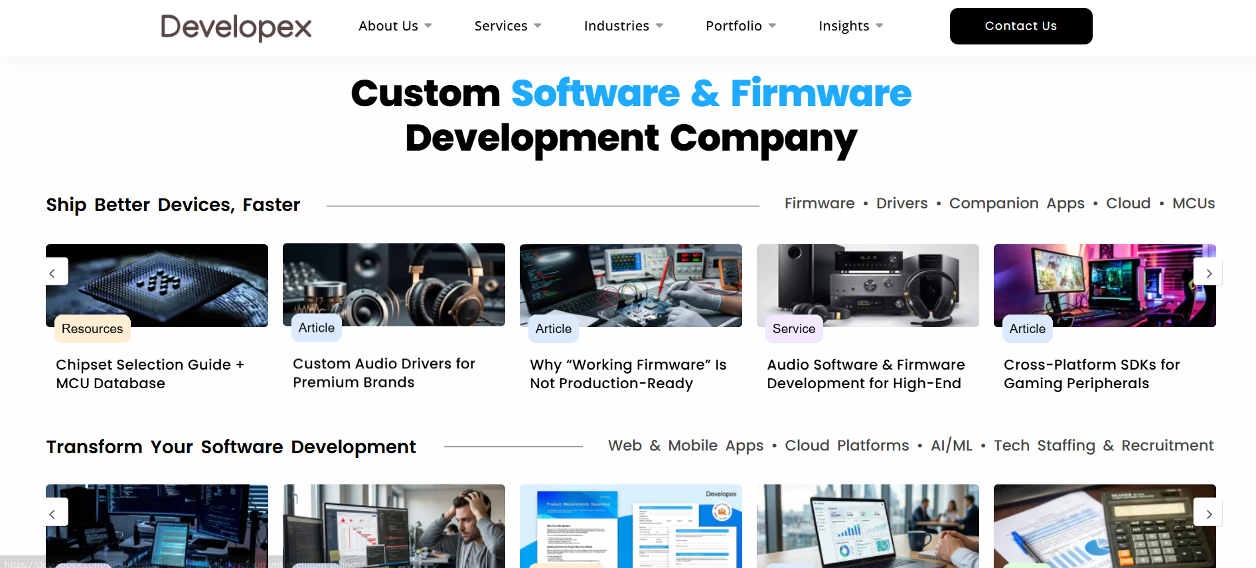Open Chipset Selection Guide + MCU Database
Image resolution: width=1256 pixels, height=568 pixels.
[x=150, y=374]
